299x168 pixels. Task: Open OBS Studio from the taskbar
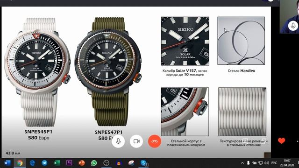tap(106, 163)
